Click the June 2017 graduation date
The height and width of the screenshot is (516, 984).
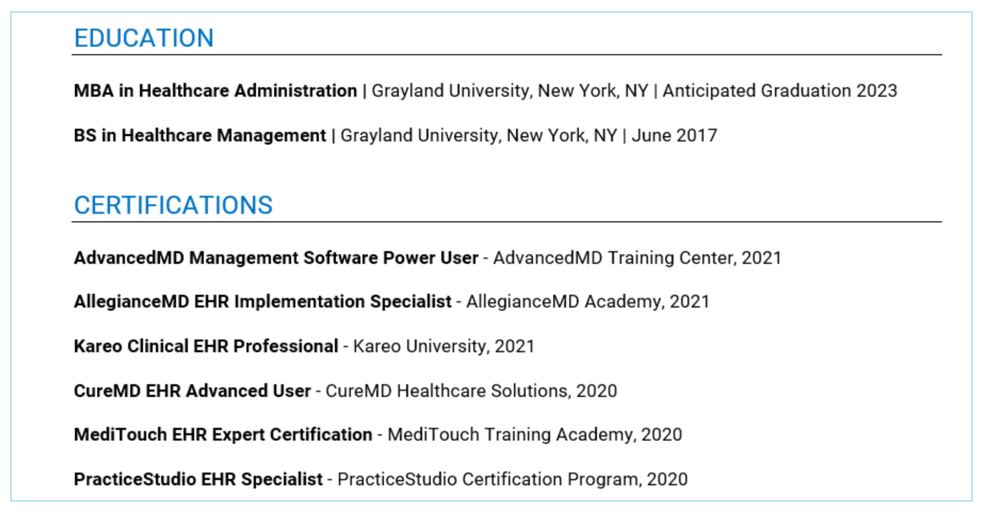[674, 136]
